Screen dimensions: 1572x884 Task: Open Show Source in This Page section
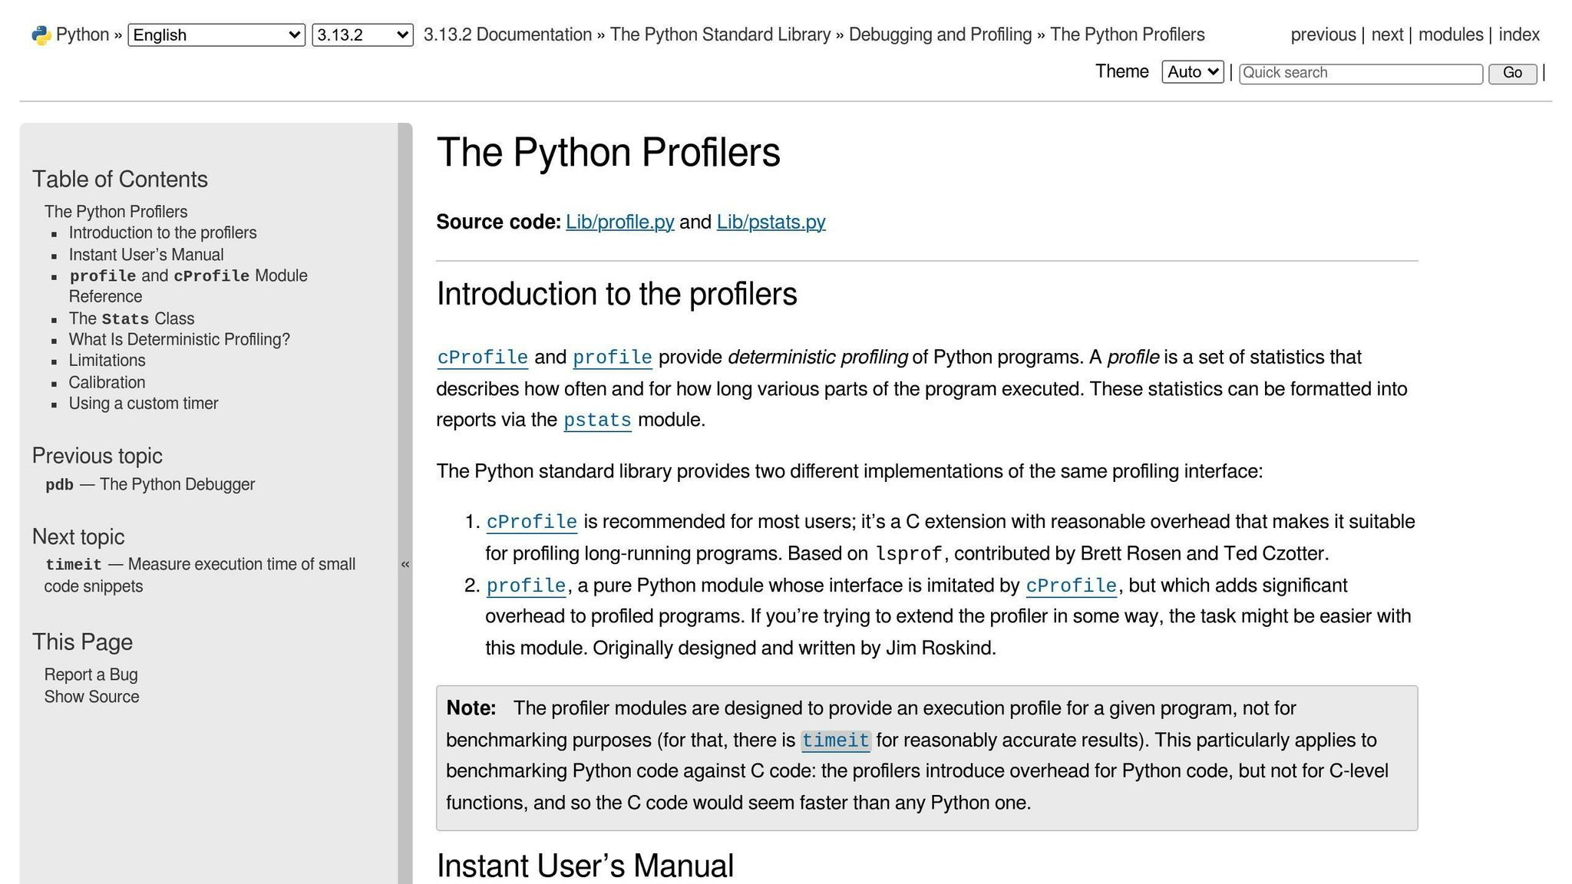point(91,697)
